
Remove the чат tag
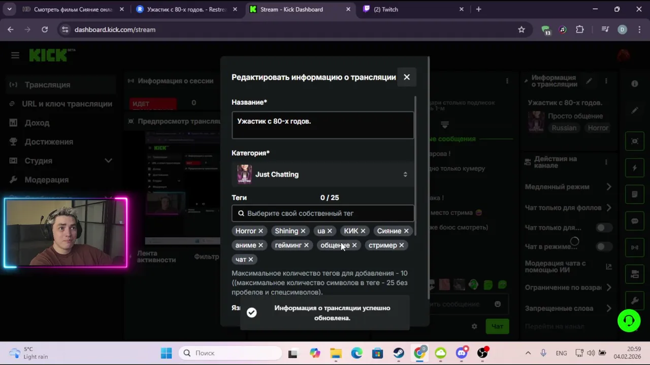[x=250, y=260]
